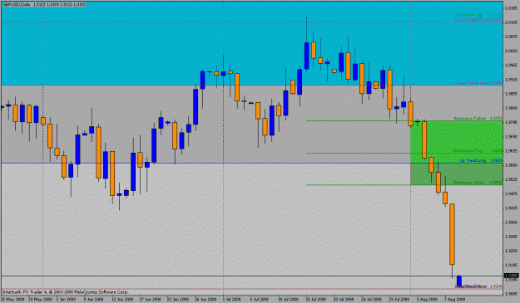Select the last blue candle at chart bottom
520x303 pixels.
tap(459, 281)
